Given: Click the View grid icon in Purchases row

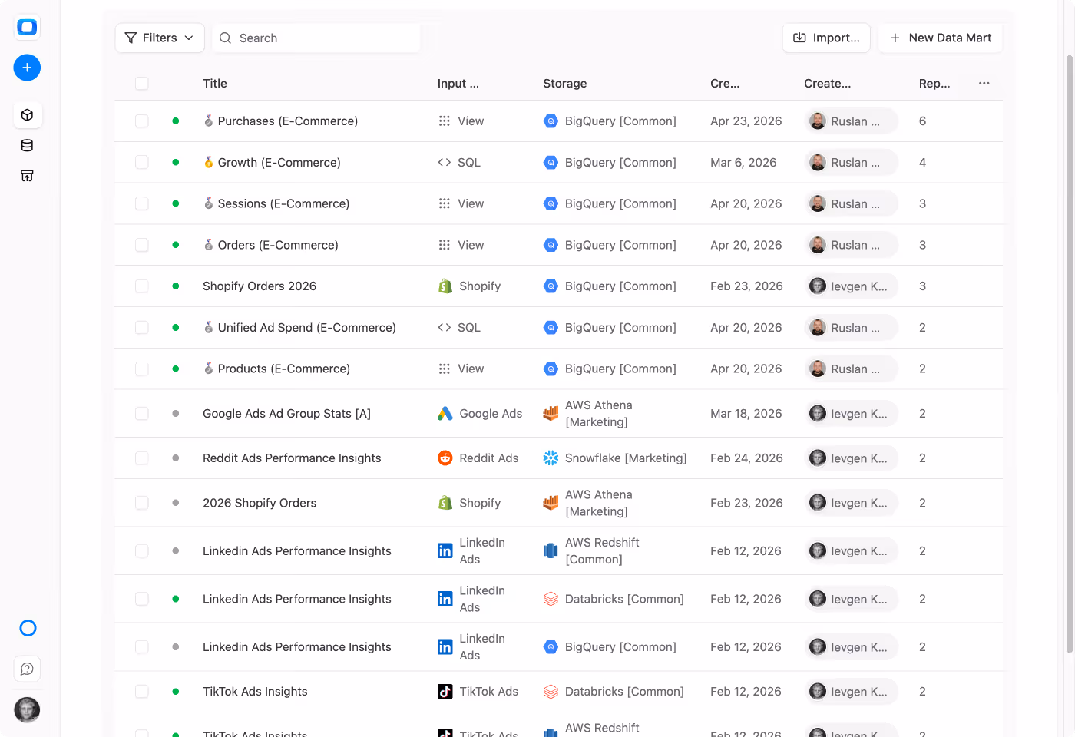Looking at the screenshot, I should coord(445,121).
